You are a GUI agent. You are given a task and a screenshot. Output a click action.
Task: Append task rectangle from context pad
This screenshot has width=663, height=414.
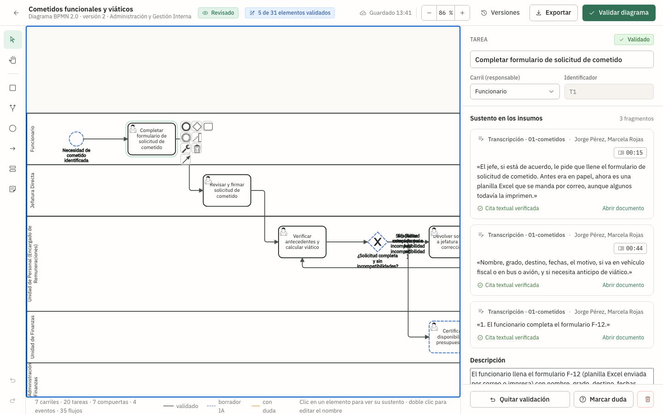click(x=208, y=126)
